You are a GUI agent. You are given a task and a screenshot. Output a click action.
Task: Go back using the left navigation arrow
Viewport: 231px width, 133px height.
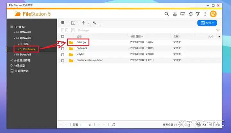coord(63,30)
